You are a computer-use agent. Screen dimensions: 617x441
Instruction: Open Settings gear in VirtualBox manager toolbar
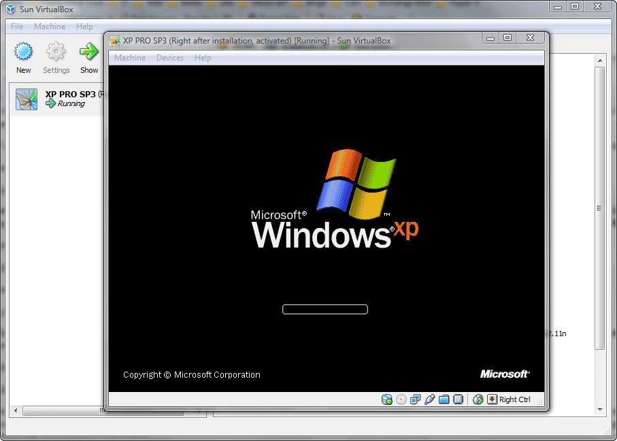[56, 58]
